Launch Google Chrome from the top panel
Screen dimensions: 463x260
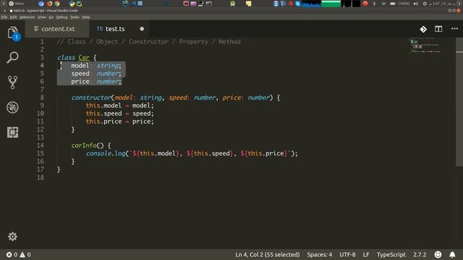56,4
